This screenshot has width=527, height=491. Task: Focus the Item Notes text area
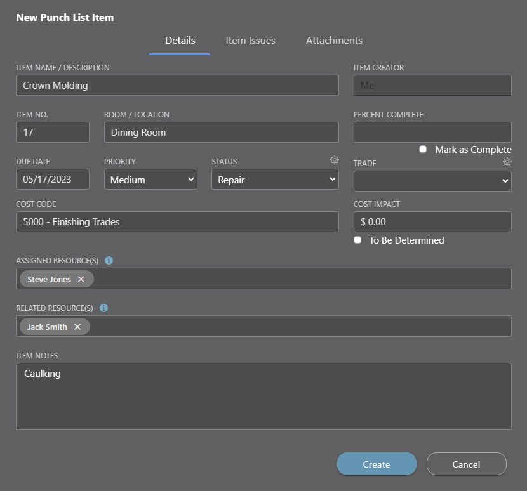[x=263, y=396]
